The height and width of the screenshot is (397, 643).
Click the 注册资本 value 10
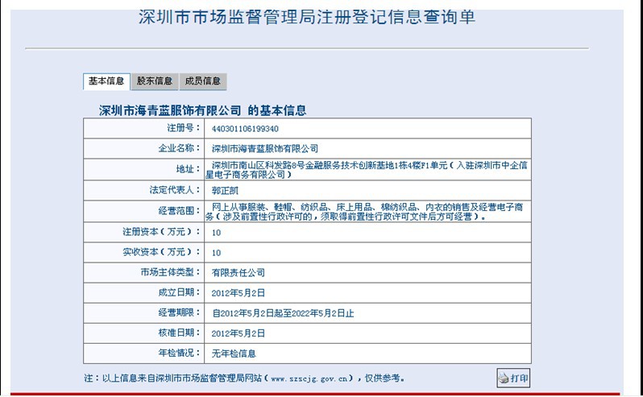[x=216, y=232]
